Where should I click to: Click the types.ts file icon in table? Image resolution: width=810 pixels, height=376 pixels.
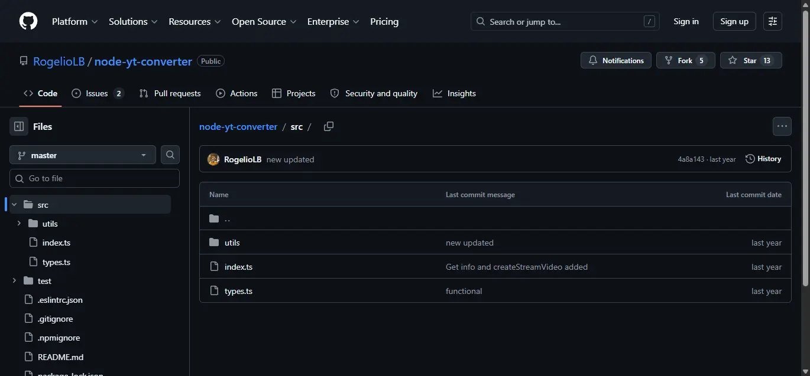pyautogui.click(x=214, y=291)
